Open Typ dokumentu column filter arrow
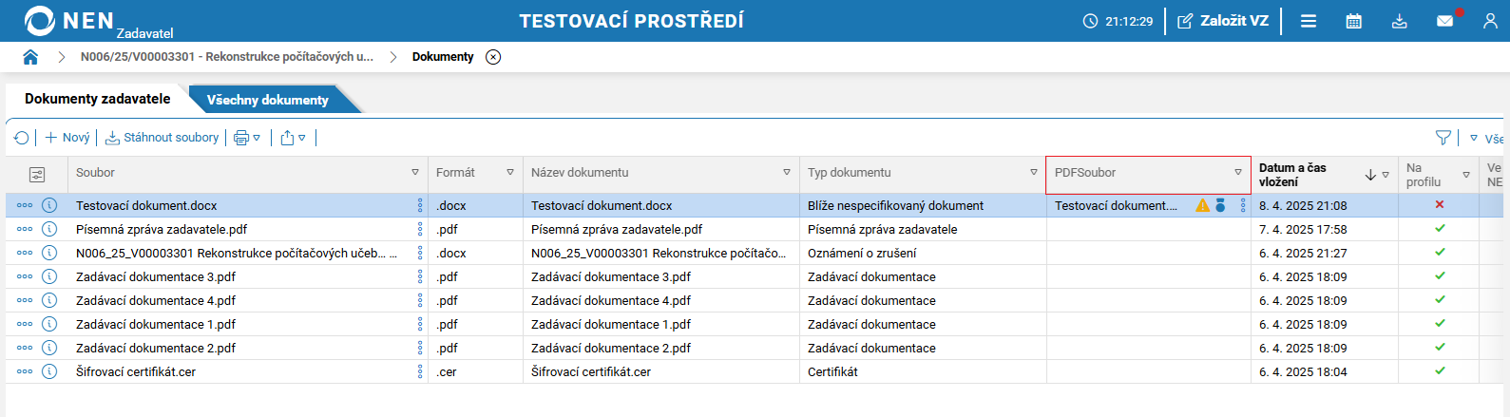This screenshot has height=417, width=1510. pos(1034,173)
